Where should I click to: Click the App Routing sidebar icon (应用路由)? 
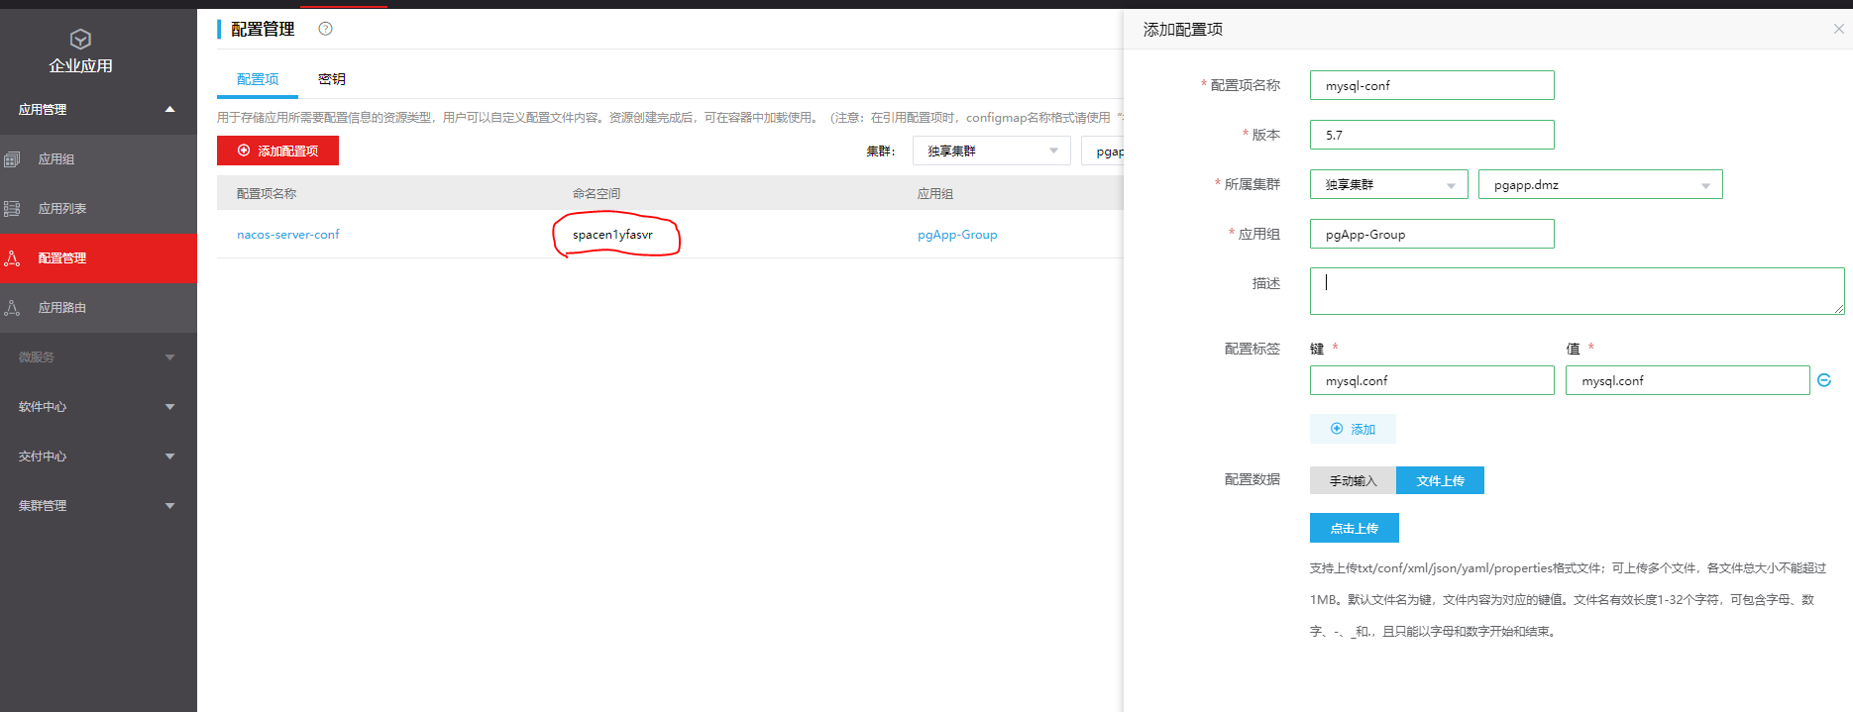[12, 308]
